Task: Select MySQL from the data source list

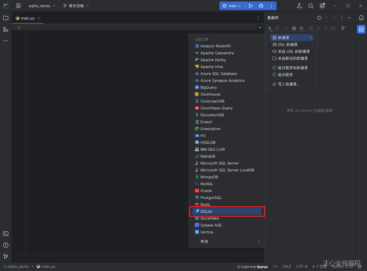Action: (x=227, y=184)
